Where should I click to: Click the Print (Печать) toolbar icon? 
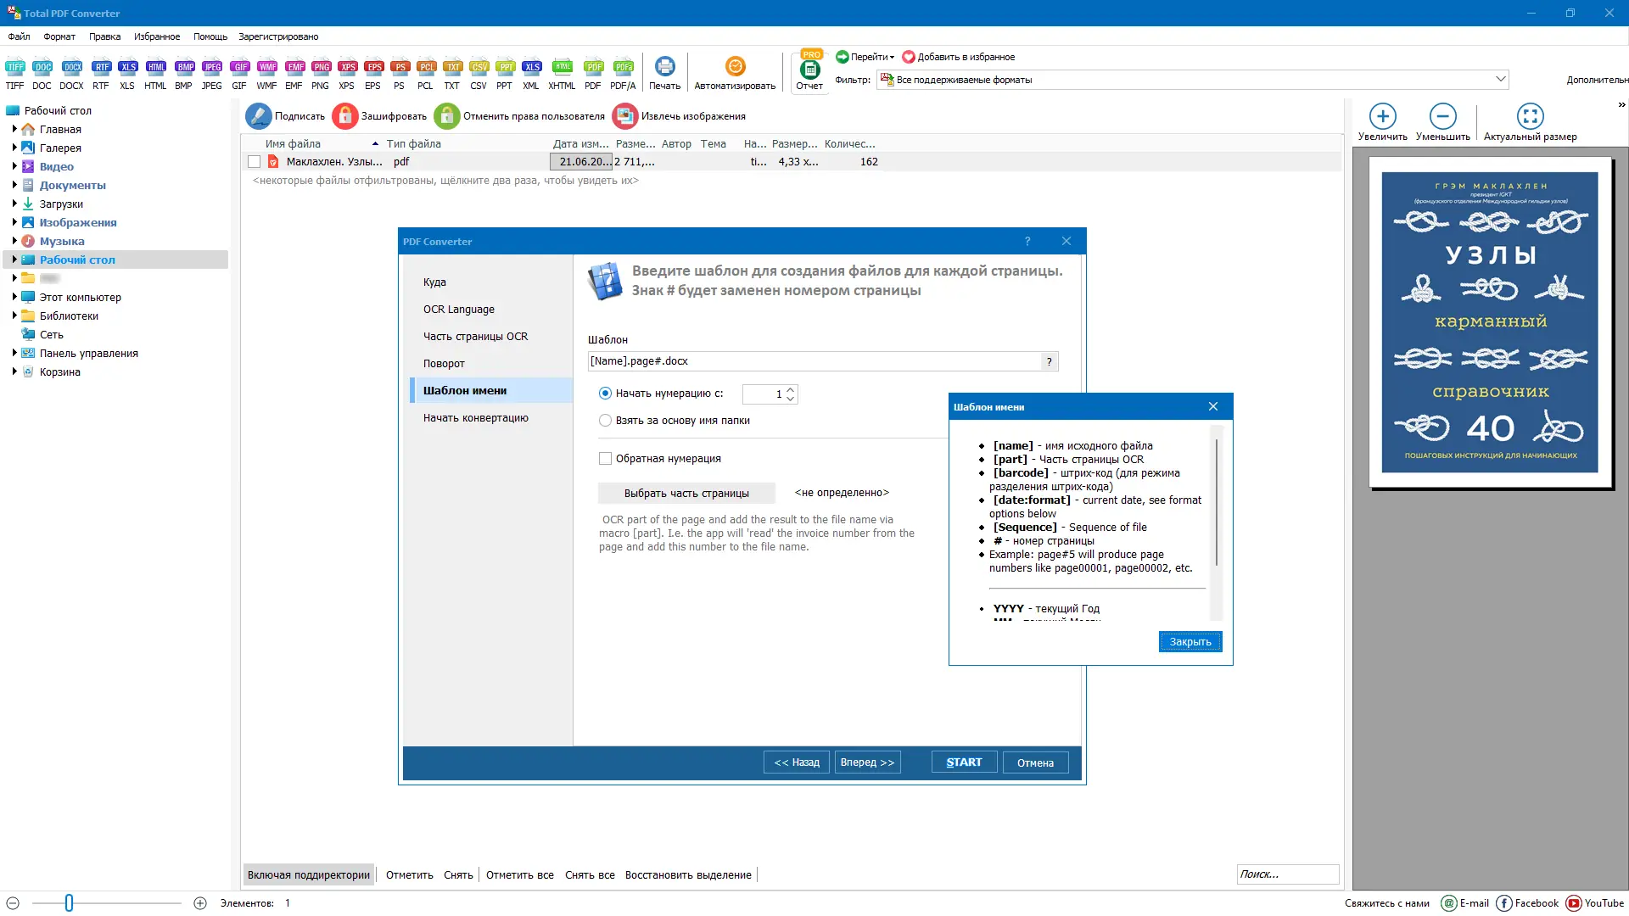point(664,67)
